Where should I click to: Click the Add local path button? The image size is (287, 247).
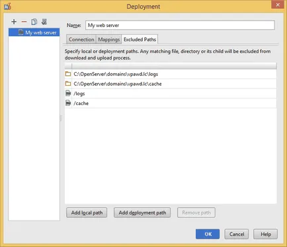click(x=87, y=213)
